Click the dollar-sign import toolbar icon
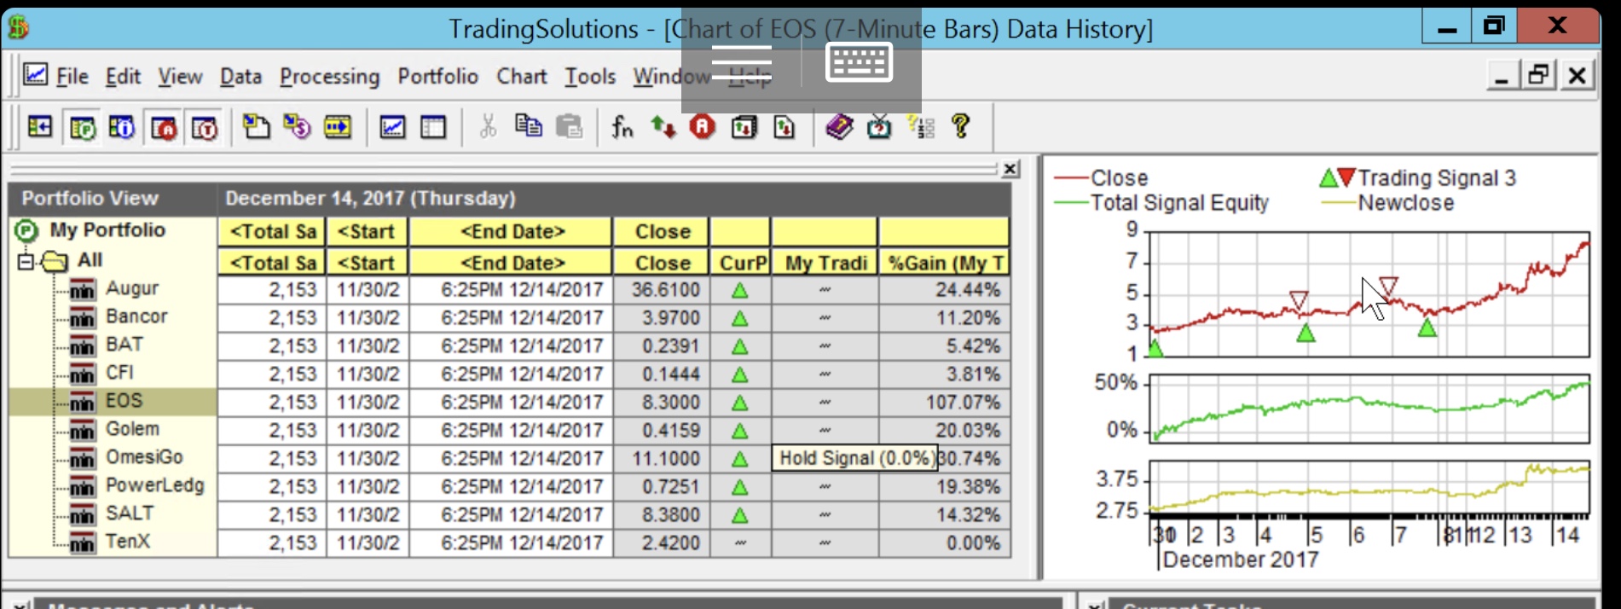The height and width of the screenshot is (609, 1621). click(x=297, y=128)
